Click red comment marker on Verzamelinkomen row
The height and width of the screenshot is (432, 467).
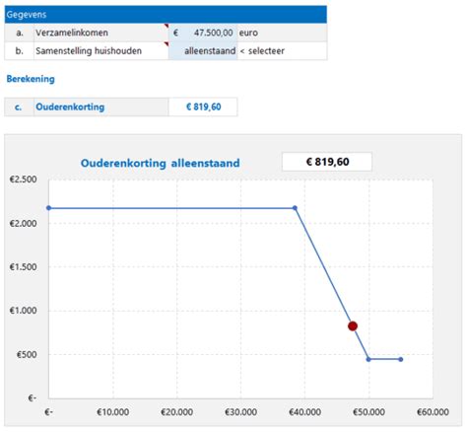click(167, 26)
